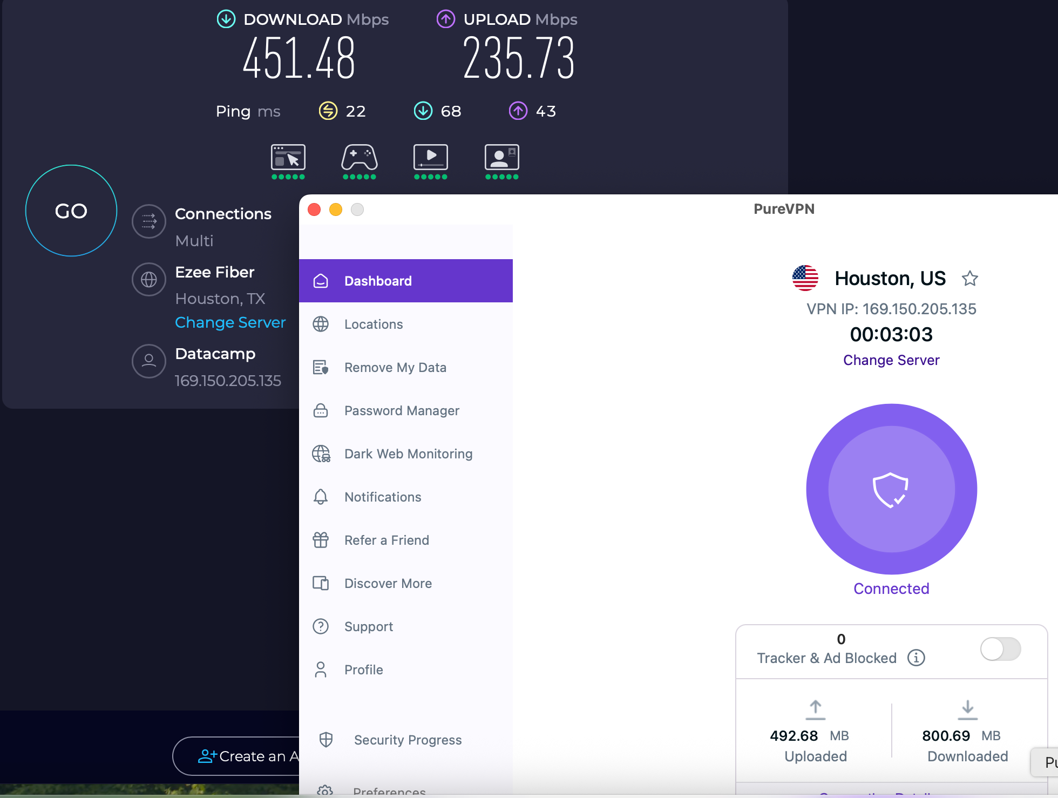Click the Ezee Fiber globe icon

(x=149, y=279)
